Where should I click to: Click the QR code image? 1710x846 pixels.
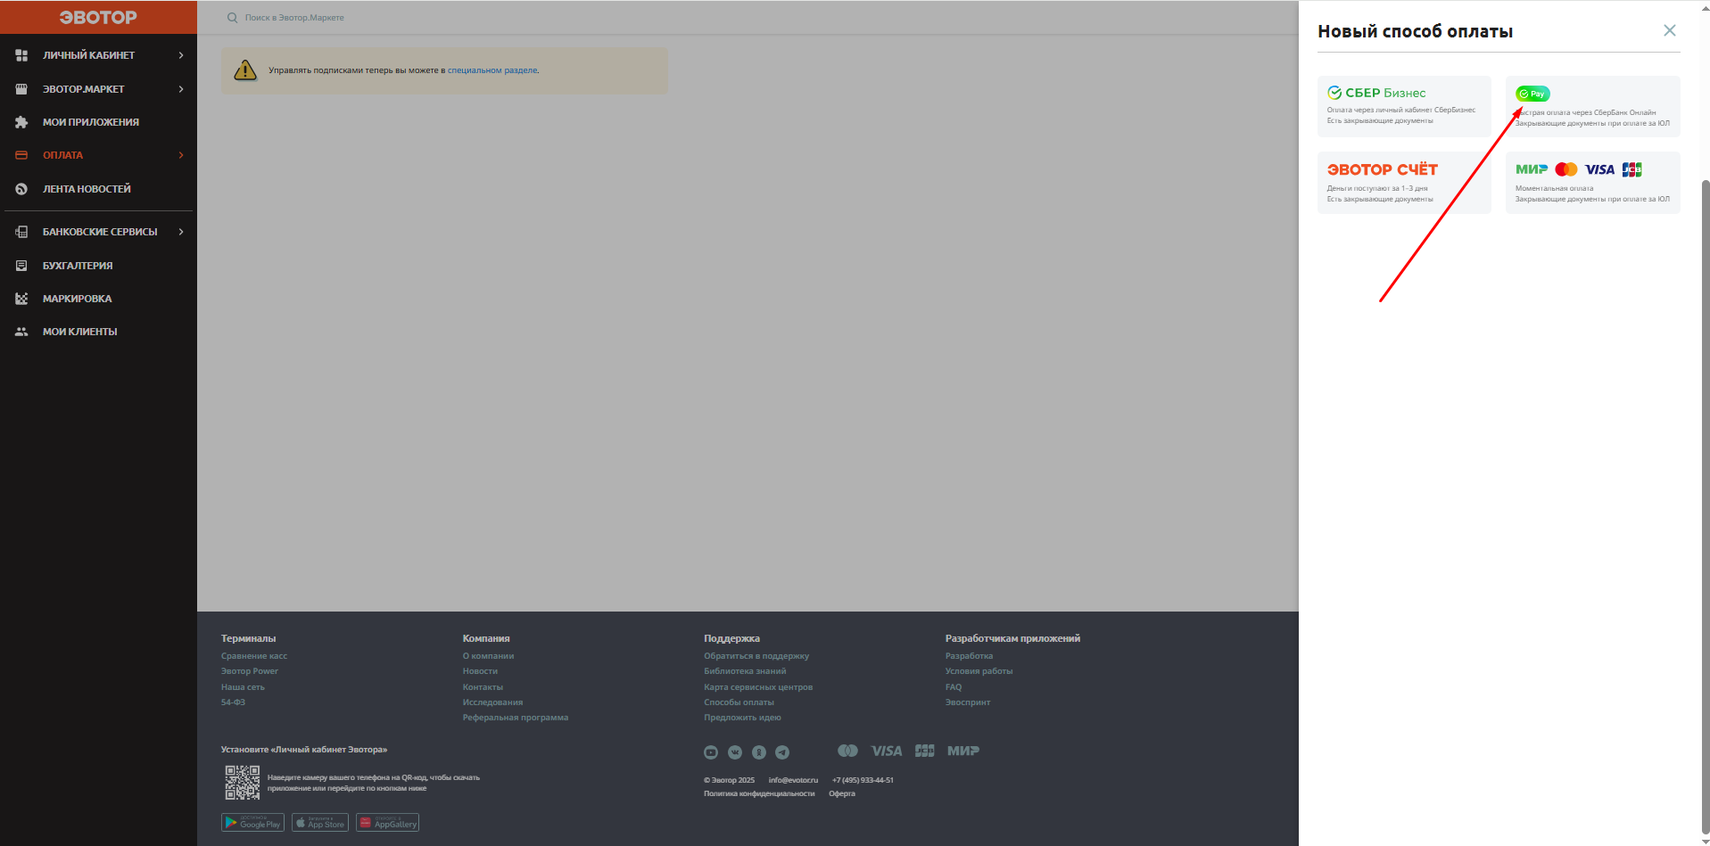click(242, 783)
